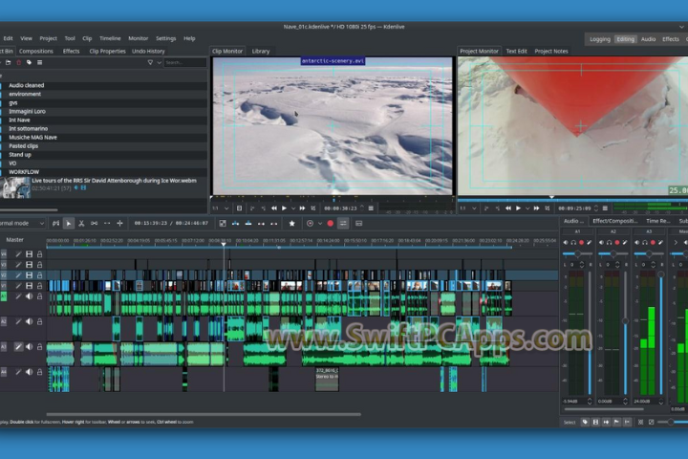Open Clip Monitor hamburger options menu
This screenshot has height=459, width=688.
371,208
